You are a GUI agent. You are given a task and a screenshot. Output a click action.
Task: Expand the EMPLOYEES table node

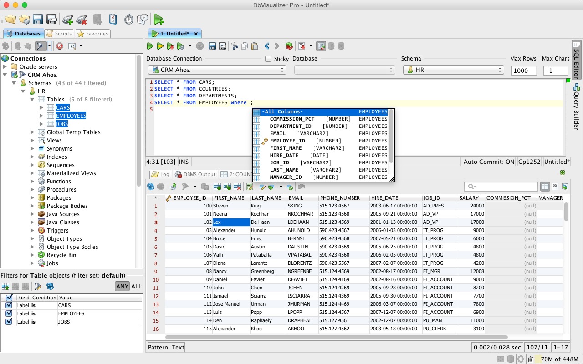pos(41,116)
